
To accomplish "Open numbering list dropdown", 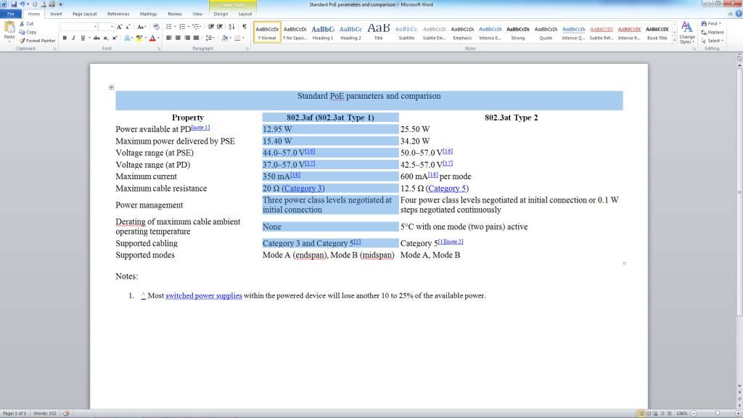I will 188,27.
